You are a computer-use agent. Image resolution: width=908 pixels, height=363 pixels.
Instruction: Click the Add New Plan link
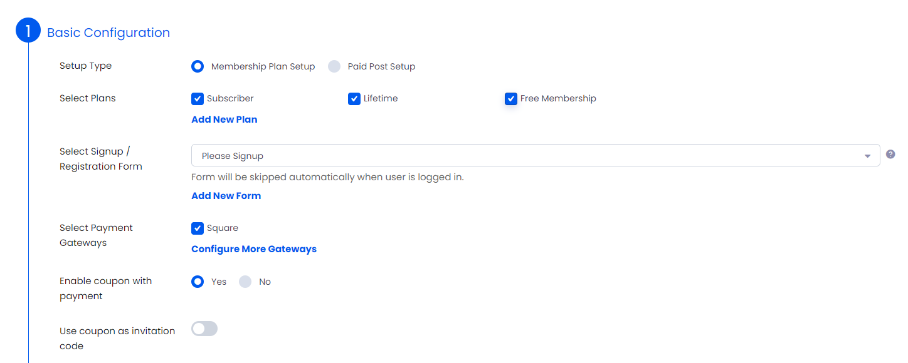tap(224, 120)
